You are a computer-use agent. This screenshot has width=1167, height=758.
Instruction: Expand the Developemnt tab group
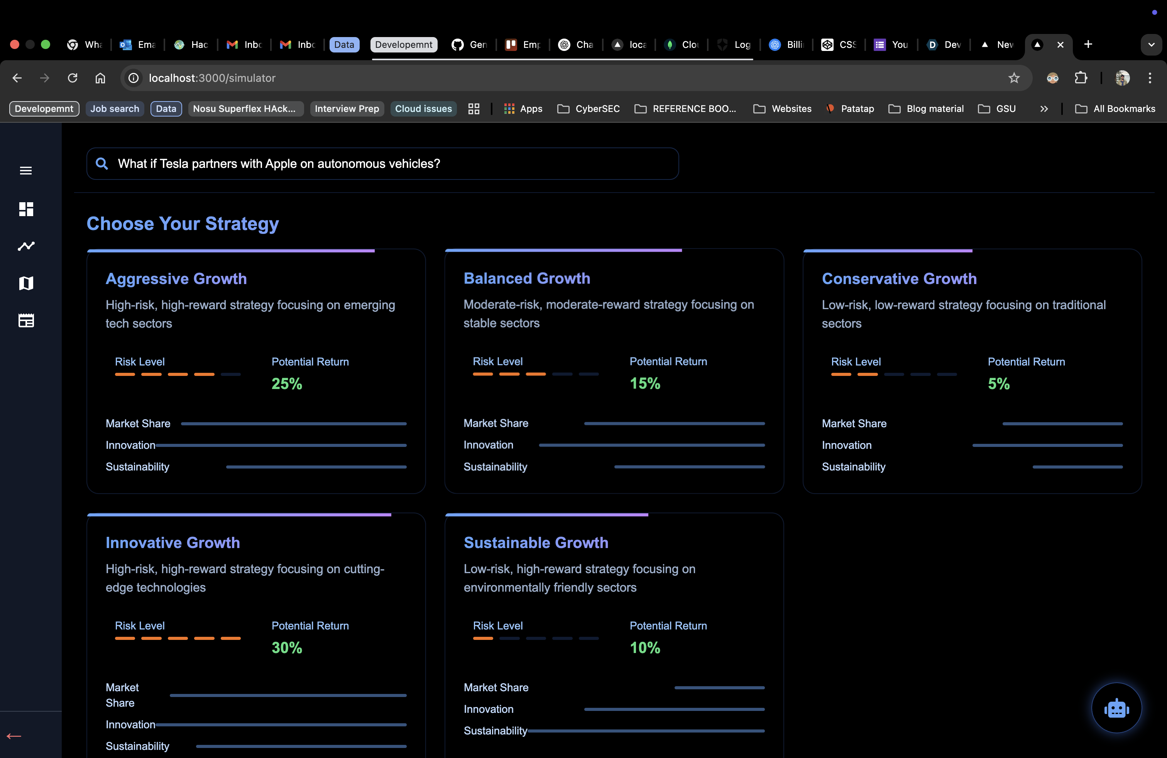coord(404,45)
